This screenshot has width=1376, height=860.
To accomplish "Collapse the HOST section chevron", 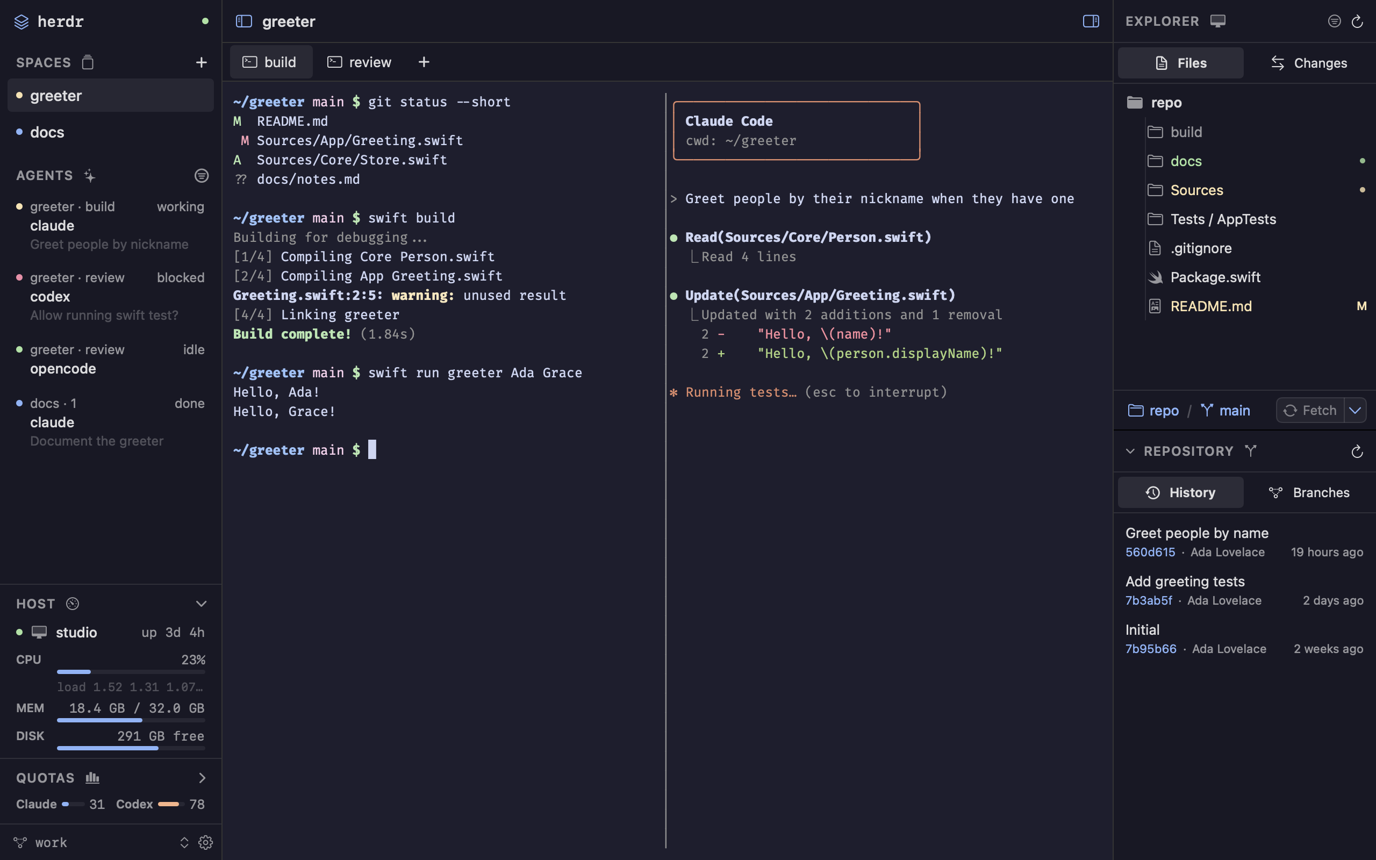I will coord(201,604).
